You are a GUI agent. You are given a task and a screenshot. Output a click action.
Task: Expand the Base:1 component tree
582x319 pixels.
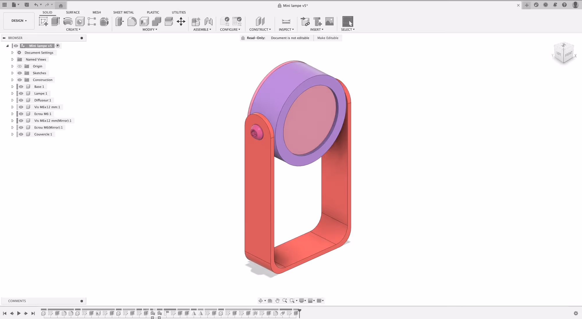pyautogui.click(x=12, y=87)
